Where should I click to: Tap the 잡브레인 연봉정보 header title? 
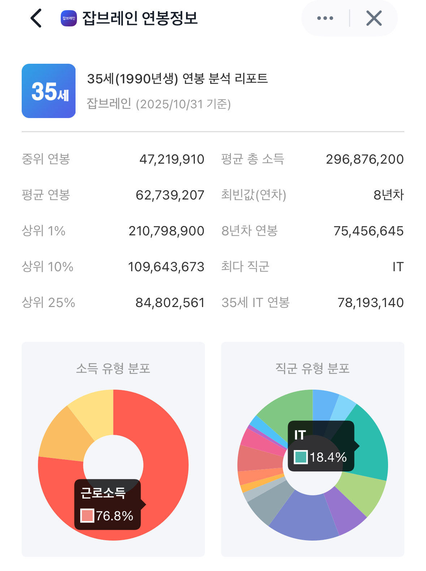[x=140, y=18]
